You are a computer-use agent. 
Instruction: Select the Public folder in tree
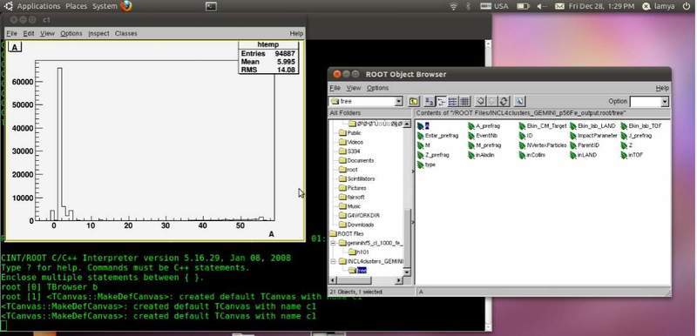pos(350,132)
